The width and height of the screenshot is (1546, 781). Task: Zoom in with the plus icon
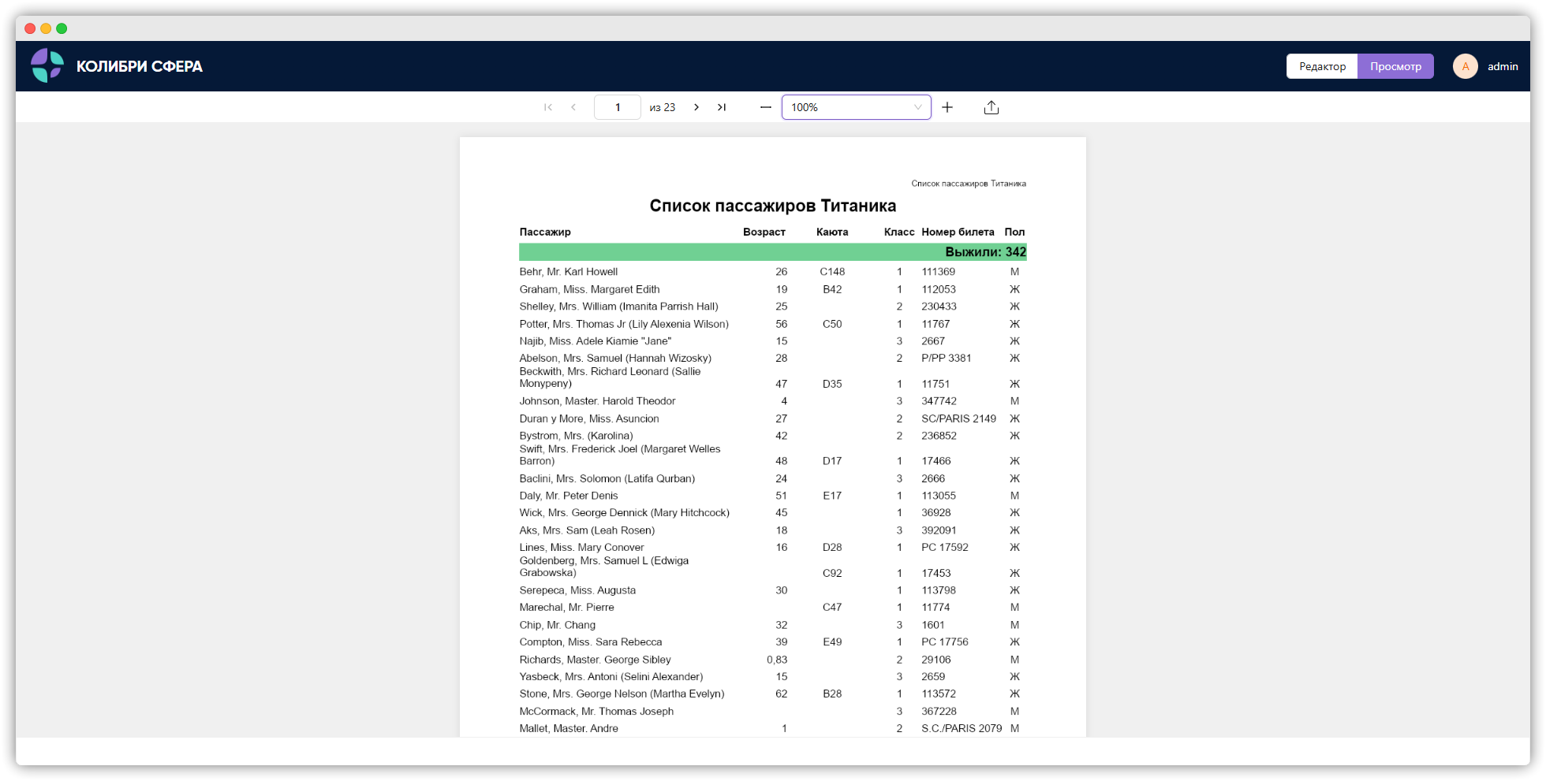pyautogui.click(x=947, y=107)
